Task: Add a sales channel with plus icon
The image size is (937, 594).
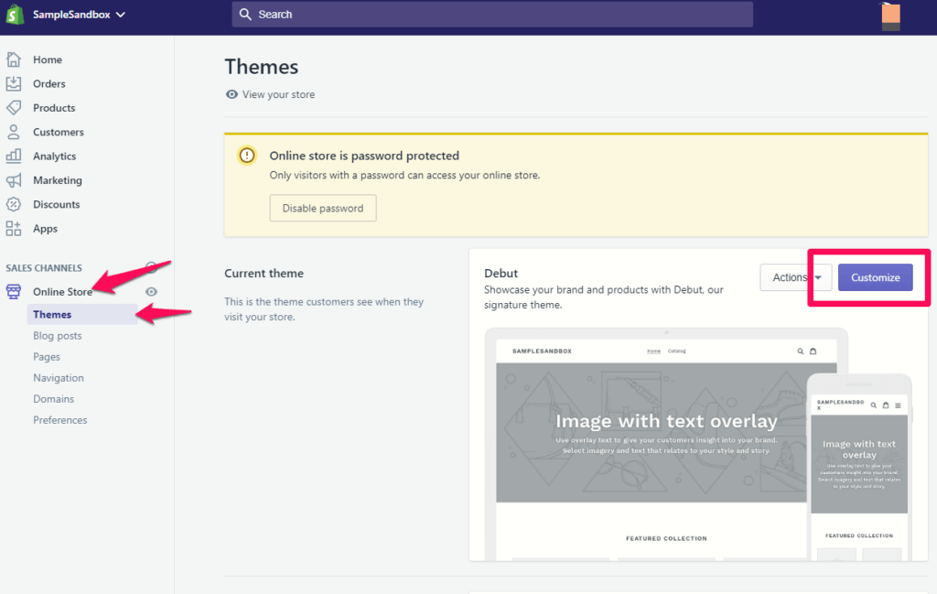Action: click(152, 267)
